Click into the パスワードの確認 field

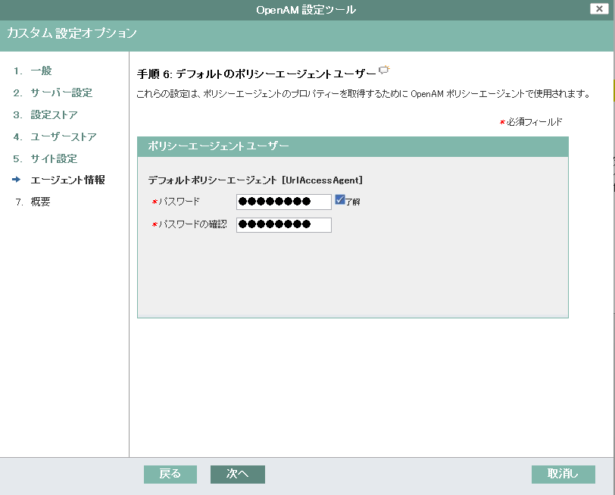(283, 224)
